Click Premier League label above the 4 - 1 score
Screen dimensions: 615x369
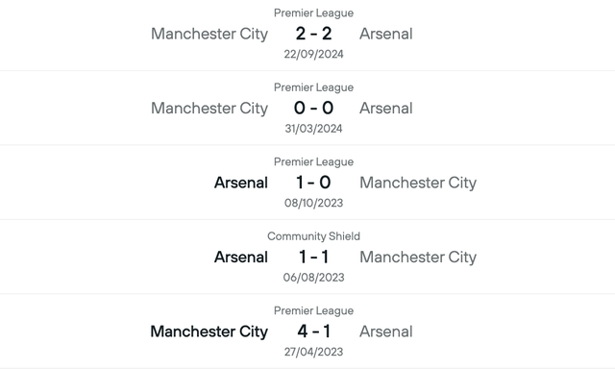coord(313,310)
